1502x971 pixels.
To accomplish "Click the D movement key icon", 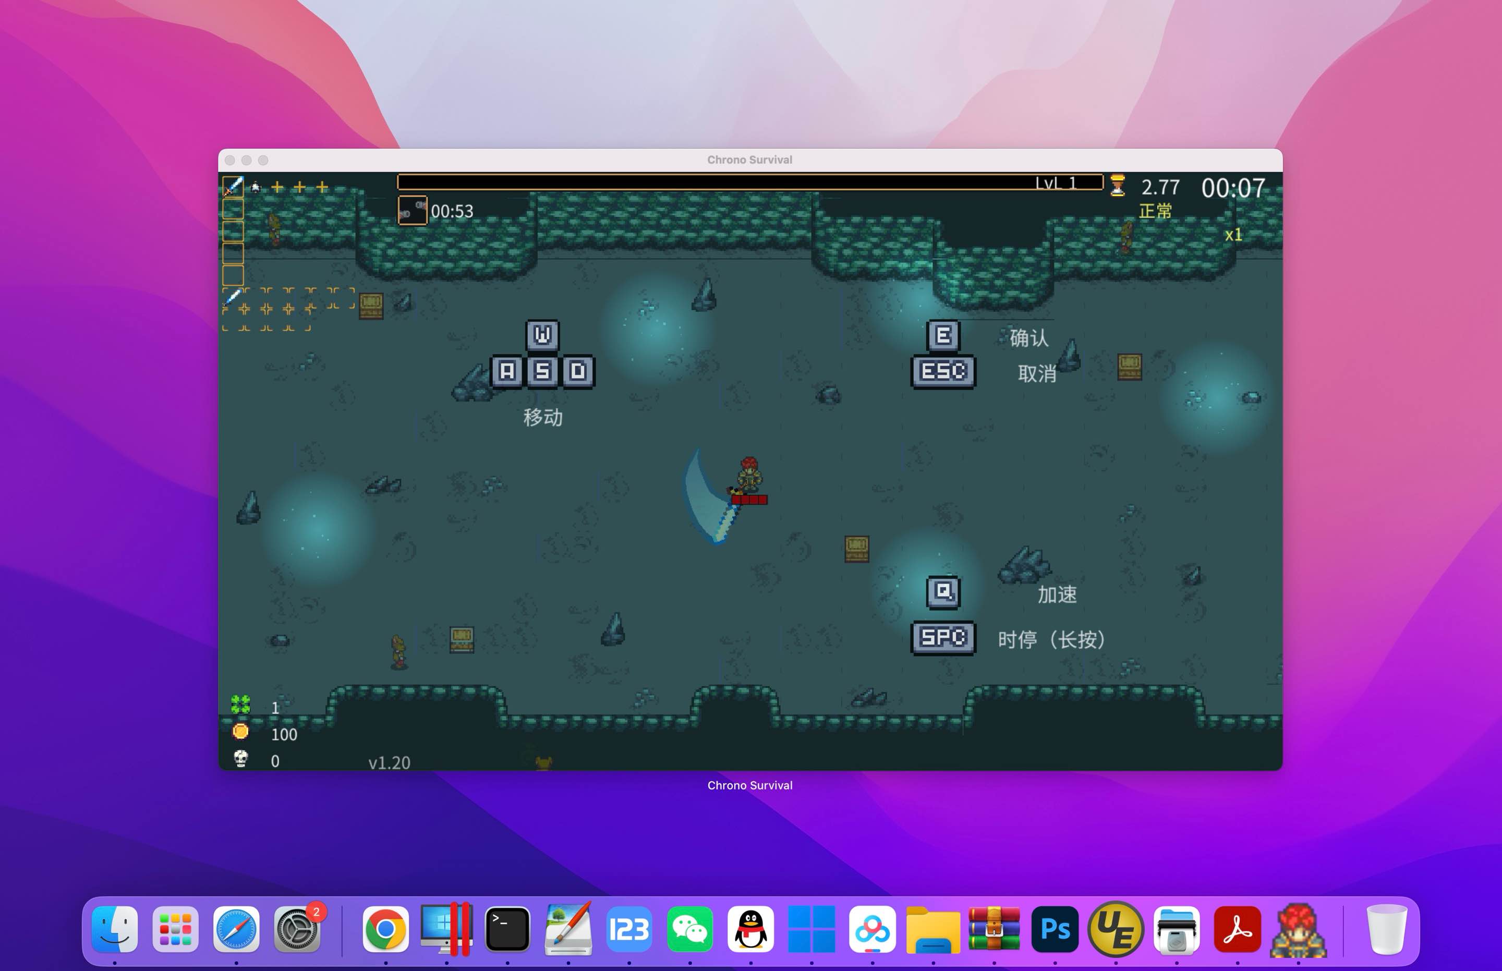I will (x=578, y=371).
